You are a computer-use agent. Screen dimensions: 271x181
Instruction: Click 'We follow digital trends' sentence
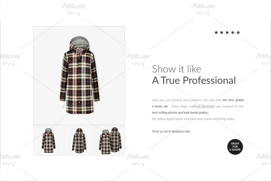194,119
